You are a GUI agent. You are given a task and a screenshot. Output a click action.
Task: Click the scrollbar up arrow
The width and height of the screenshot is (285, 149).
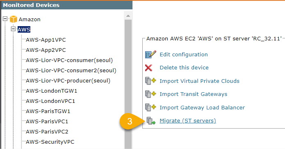(x=128, y=16)
